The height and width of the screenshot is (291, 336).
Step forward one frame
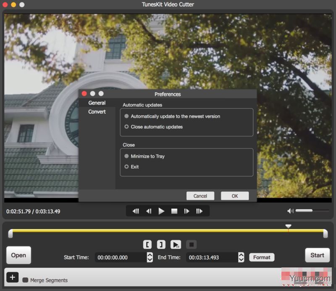[x=187, y=211]
